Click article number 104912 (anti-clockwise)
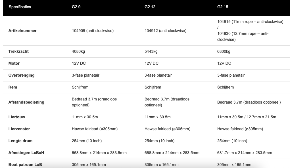This screenshot has width=290, height=168. [165, 31]
